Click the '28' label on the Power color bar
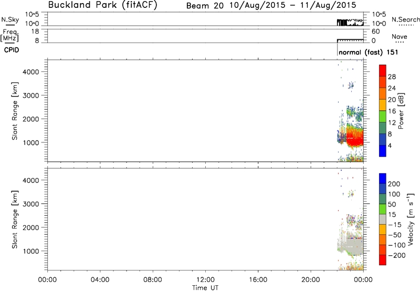 (392, 77)
